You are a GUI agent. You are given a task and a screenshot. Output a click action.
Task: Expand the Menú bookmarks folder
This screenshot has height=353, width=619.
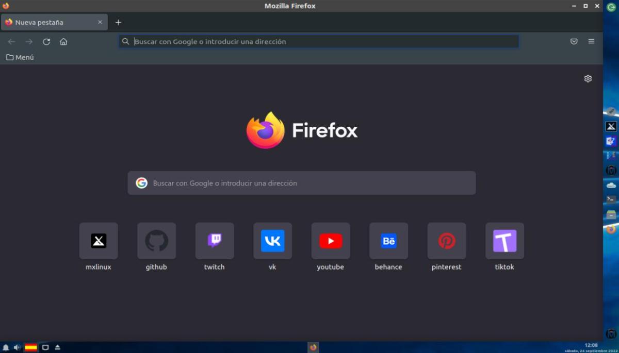point(20,57)
